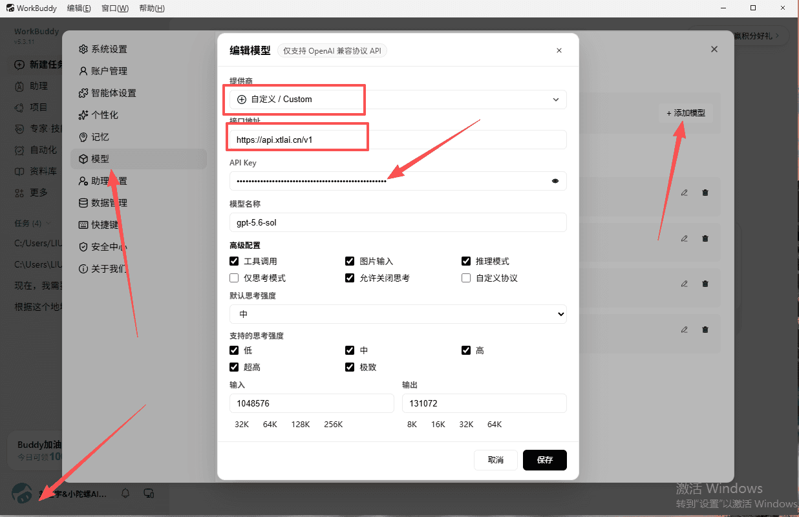Choose the 256K input preset
This screenshot has width=799, height=517.
[334, 425]
